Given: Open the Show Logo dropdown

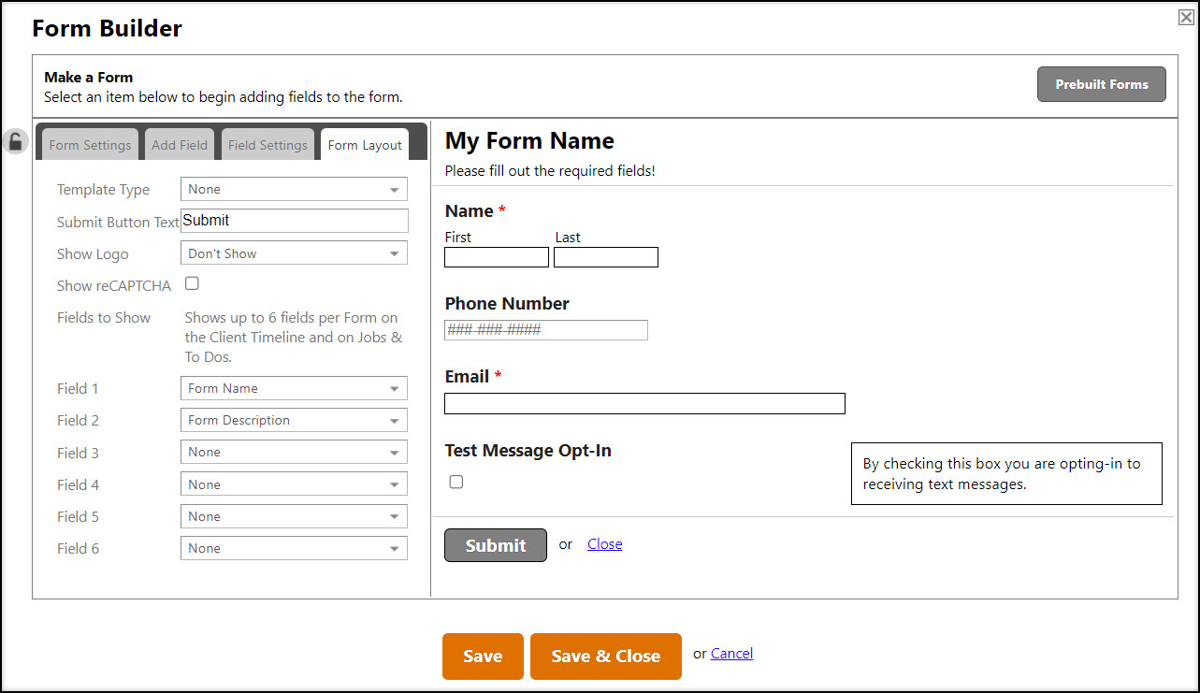Looking at the screenshot, I should [294, 253].
